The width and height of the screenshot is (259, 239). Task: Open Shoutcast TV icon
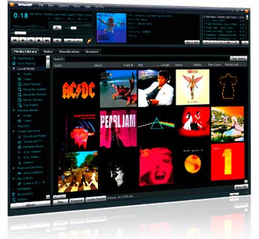[x=20, y=142]
